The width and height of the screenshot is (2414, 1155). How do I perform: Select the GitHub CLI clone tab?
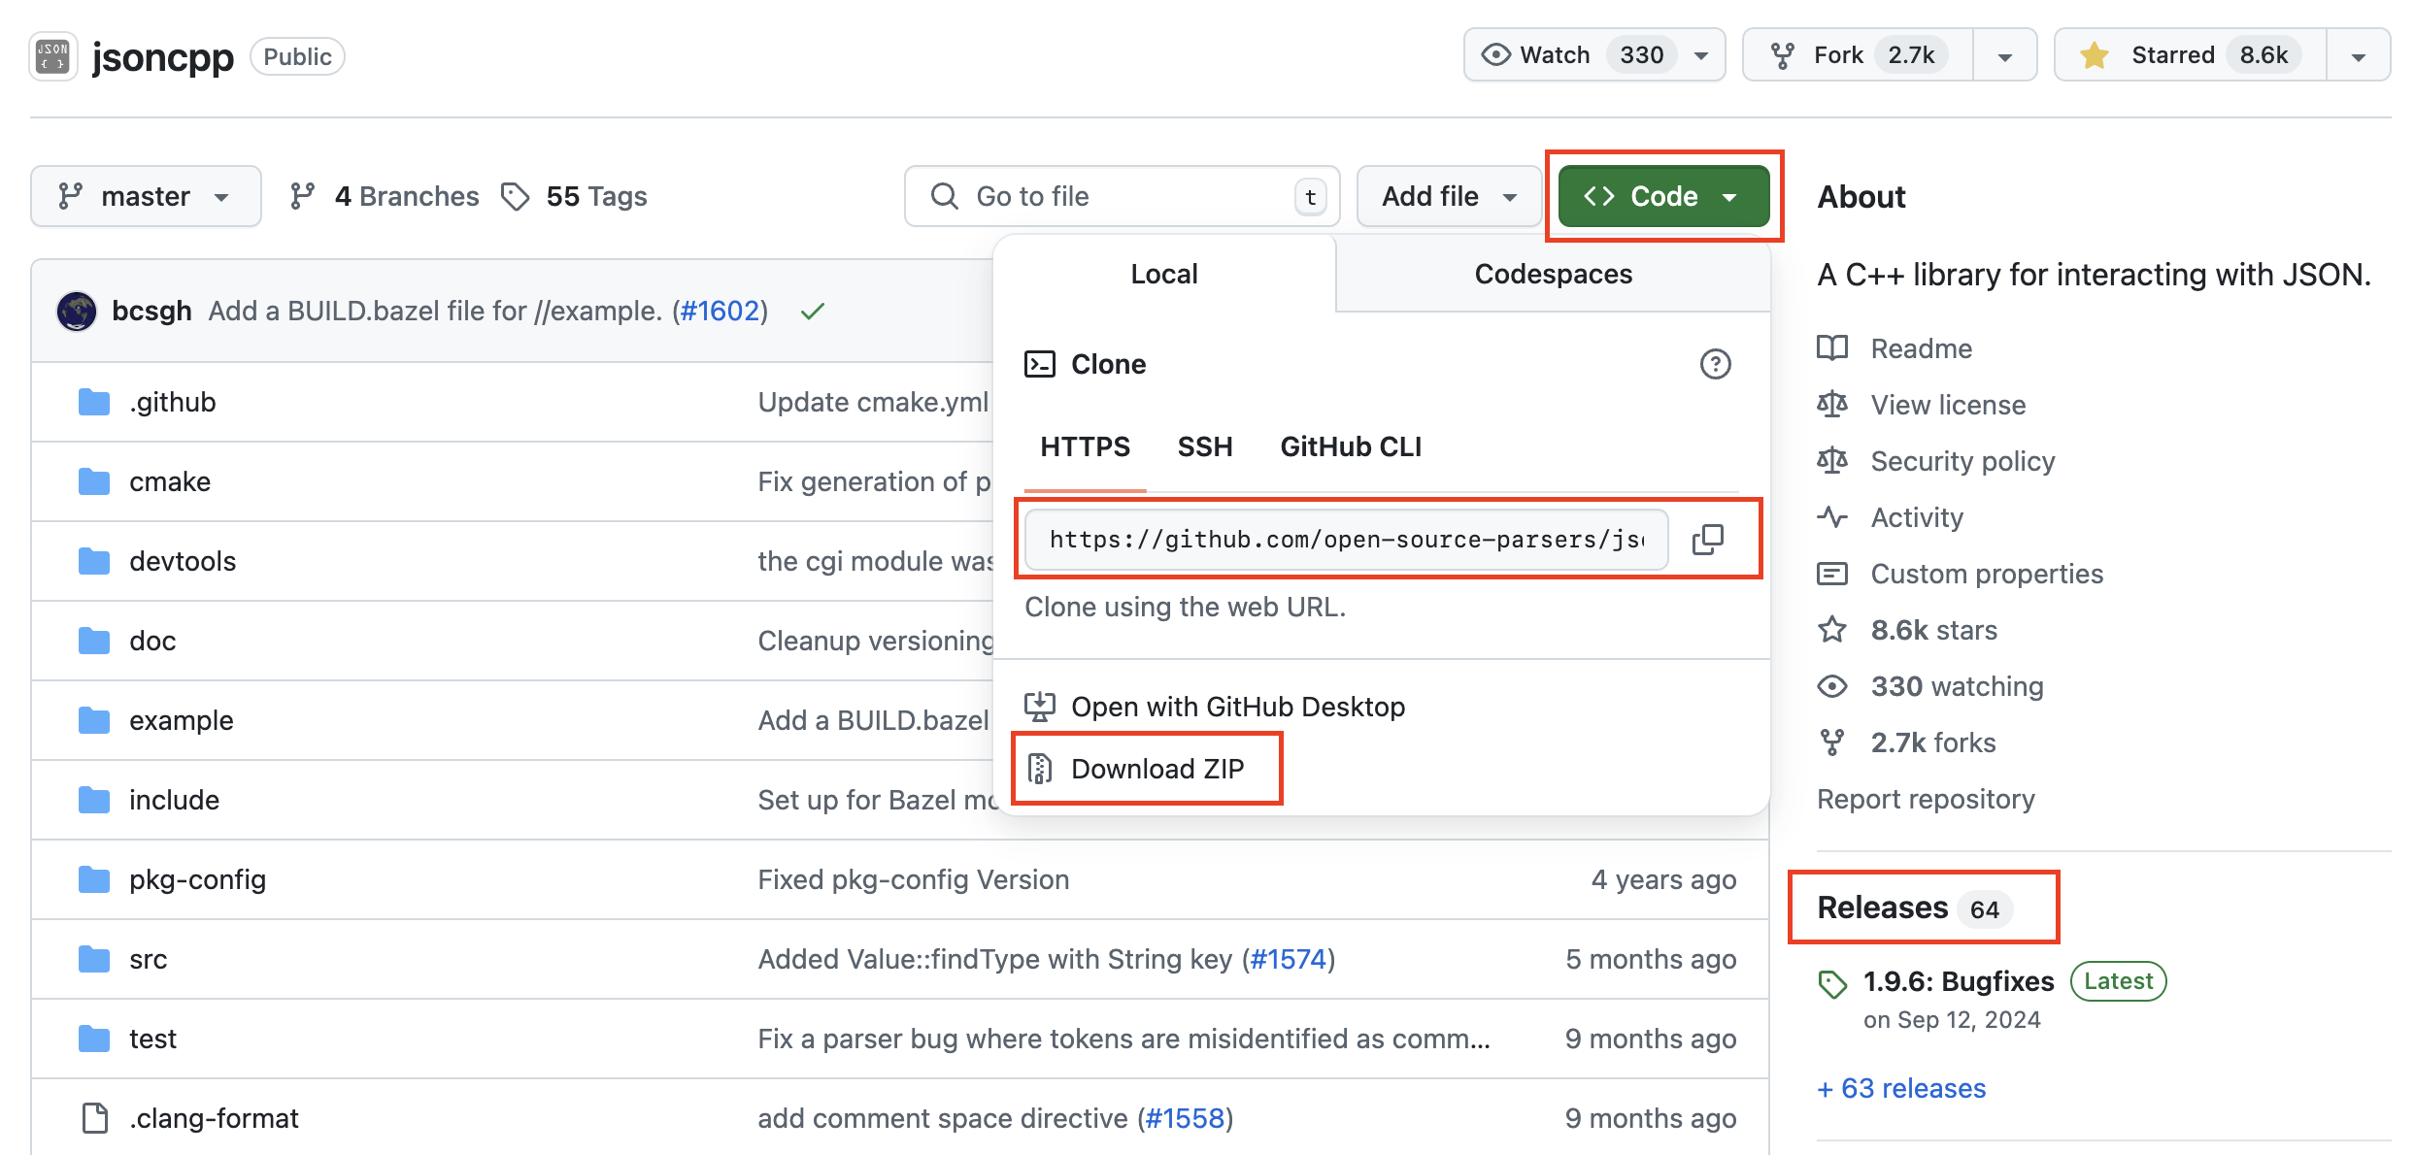tap(1350, 446)
